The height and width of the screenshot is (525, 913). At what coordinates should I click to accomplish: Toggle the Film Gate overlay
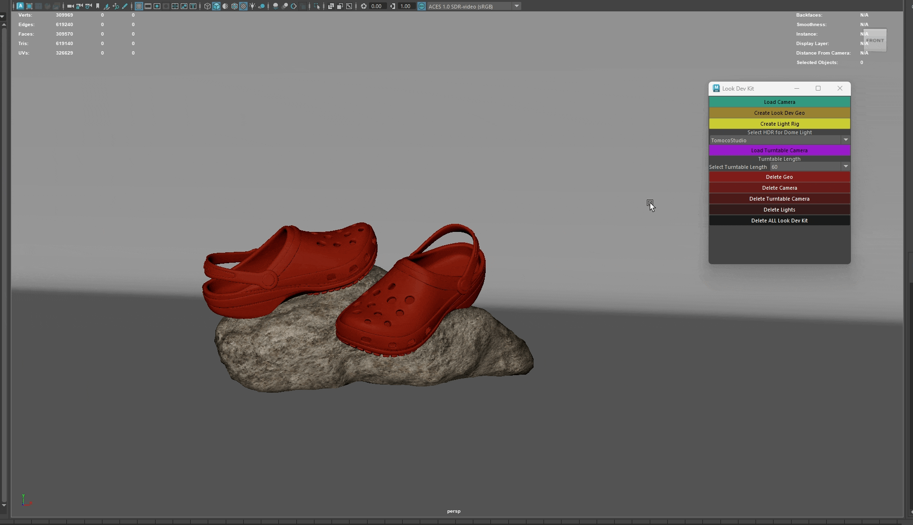(148, 6)
